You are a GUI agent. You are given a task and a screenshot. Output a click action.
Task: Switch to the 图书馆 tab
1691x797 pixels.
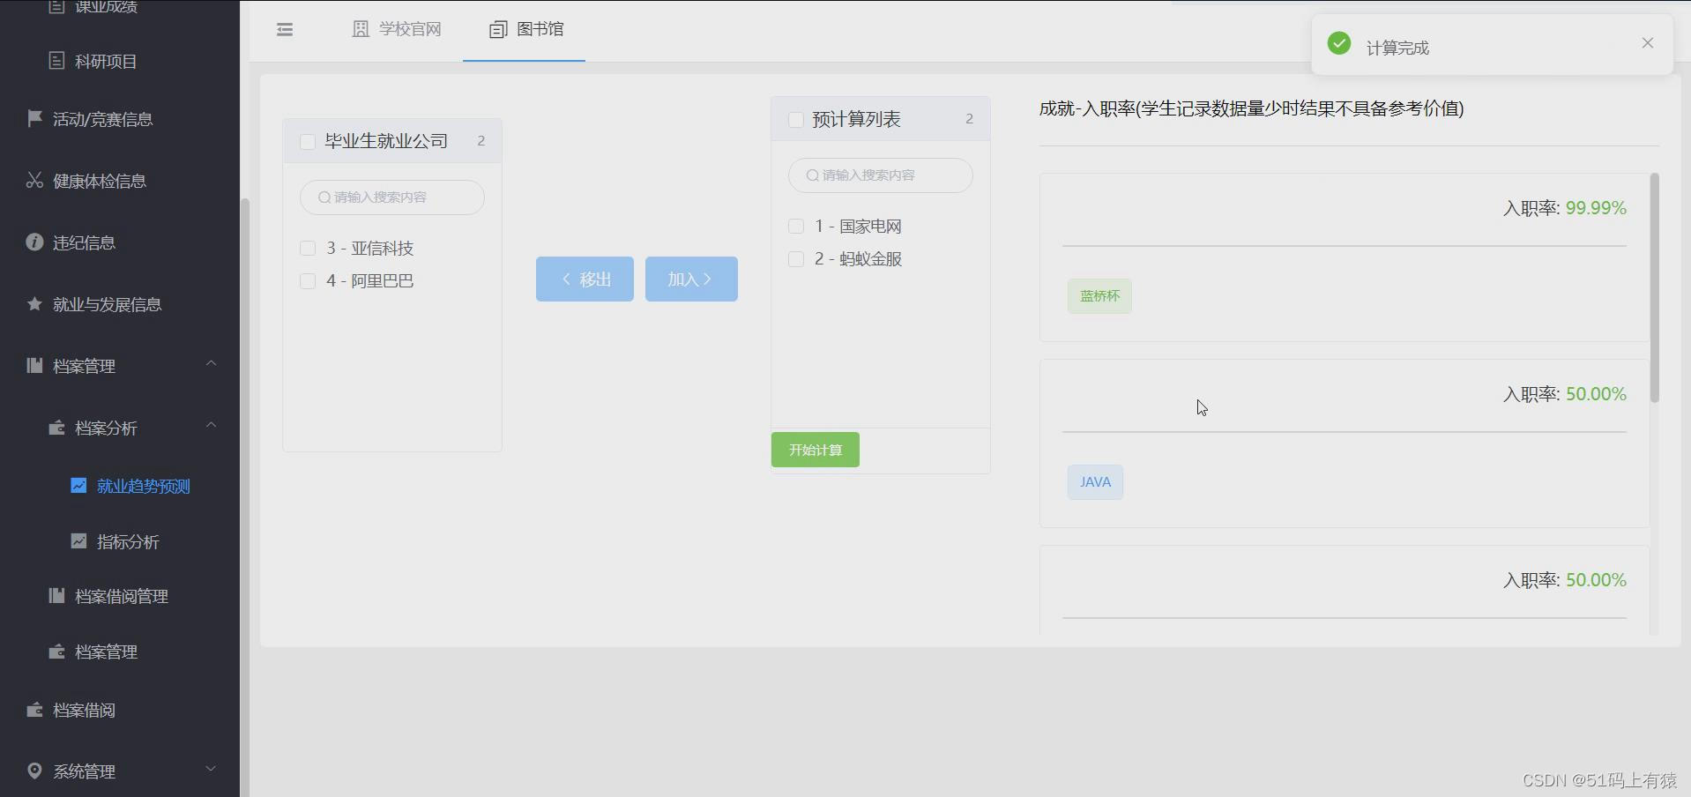(x=526, y=29)
